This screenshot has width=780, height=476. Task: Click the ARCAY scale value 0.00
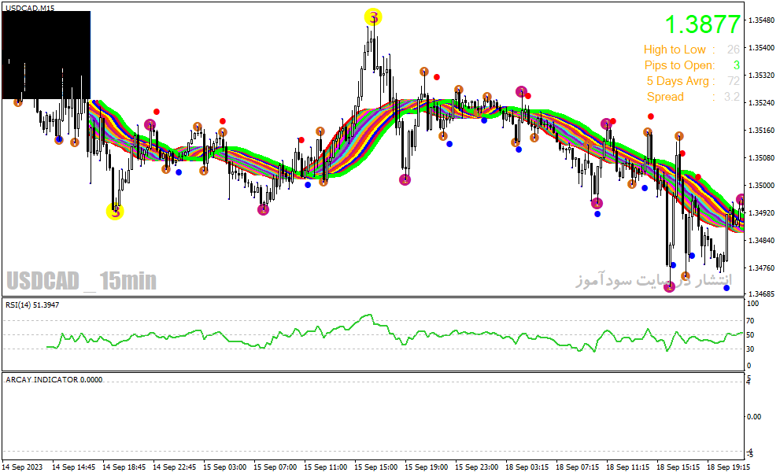(x=754, y=417)
